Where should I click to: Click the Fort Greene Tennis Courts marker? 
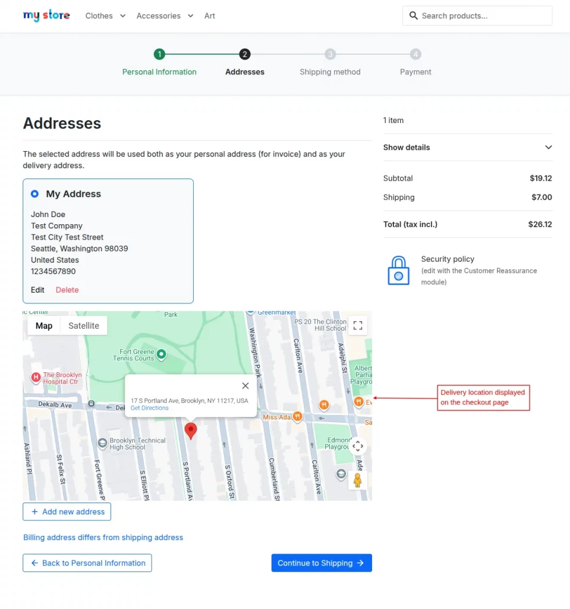click(x=162, y=354)
